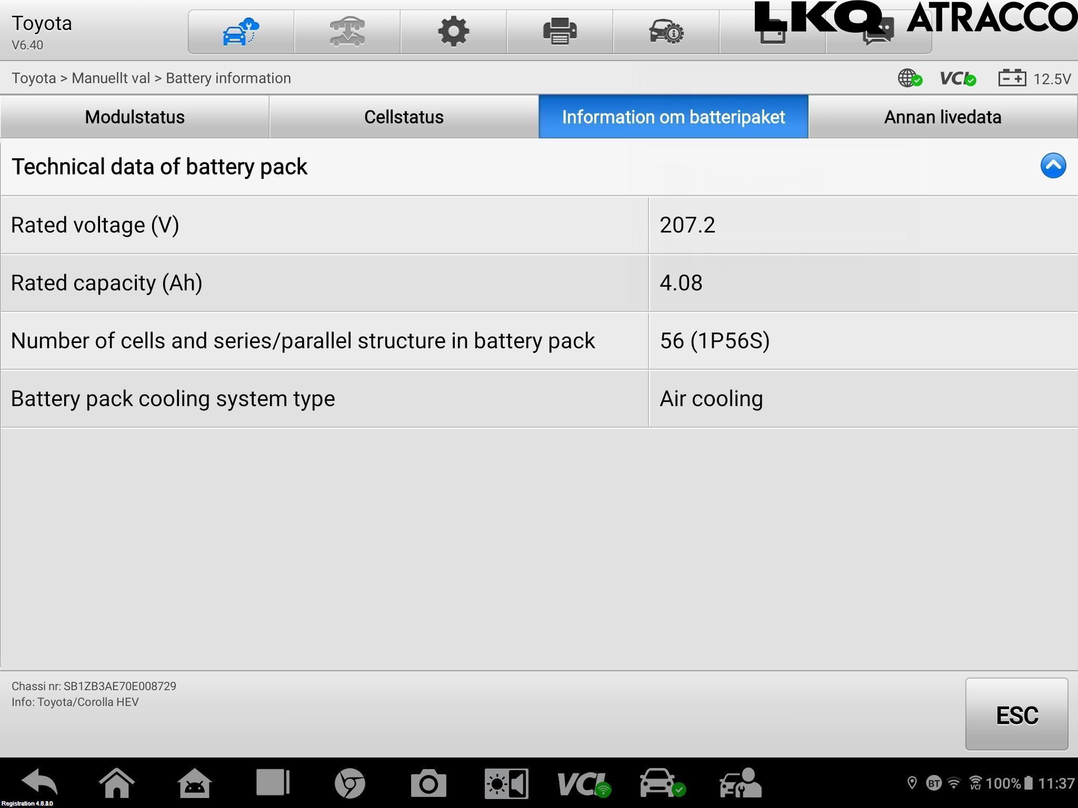Collapse Technical data of battery pack section
The width and height of the screenshot is (1078, 808).
click(x=1053, y=166)
